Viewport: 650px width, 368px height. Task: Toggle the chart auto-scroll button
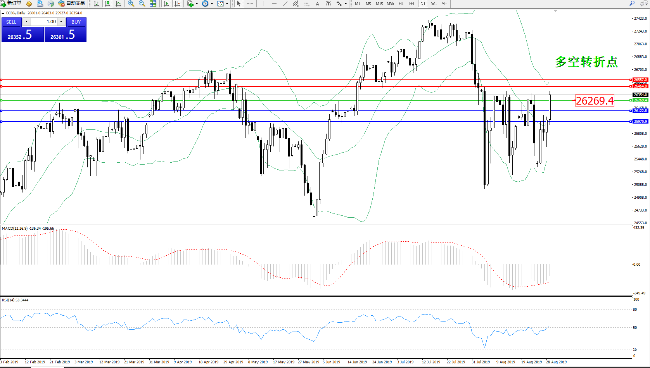tap(166, 3)
